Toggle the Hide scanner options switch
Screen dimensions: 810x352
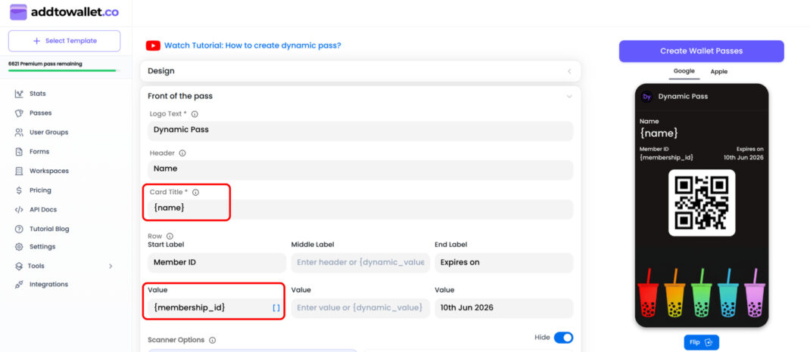[563, 338]
